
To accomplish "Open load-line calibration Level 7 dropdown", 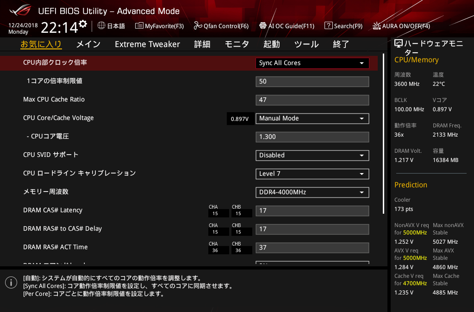I will [312, 174].
